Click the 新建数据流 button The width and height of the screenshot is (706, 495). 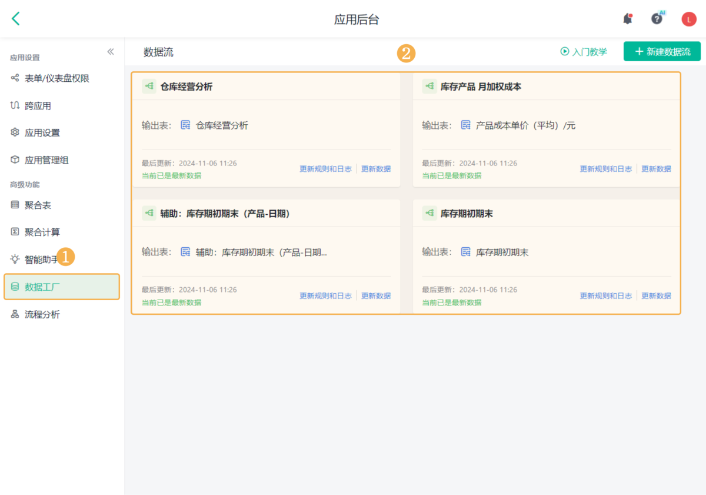pos(661,51)
